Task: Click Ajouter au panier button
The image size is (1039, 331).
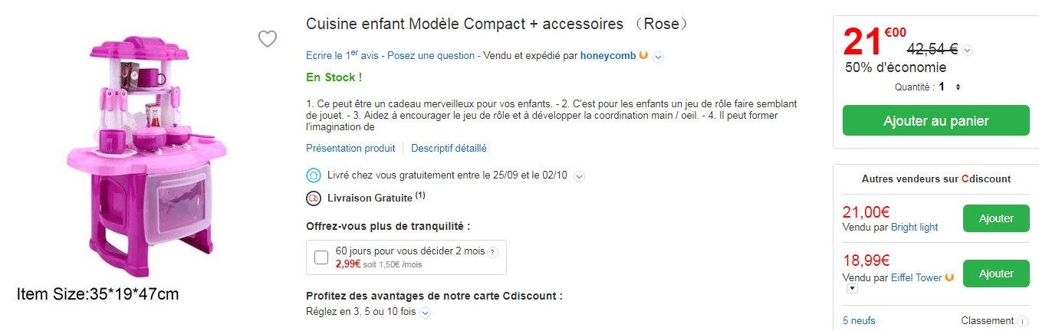Action: pos(935,121)
